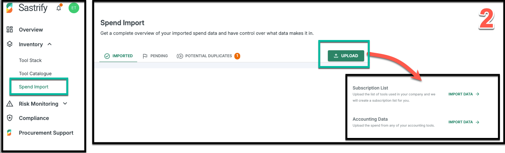Click the Overview grid icon
The width and height of the screenshot is (505, 153).
click(10, 30)
